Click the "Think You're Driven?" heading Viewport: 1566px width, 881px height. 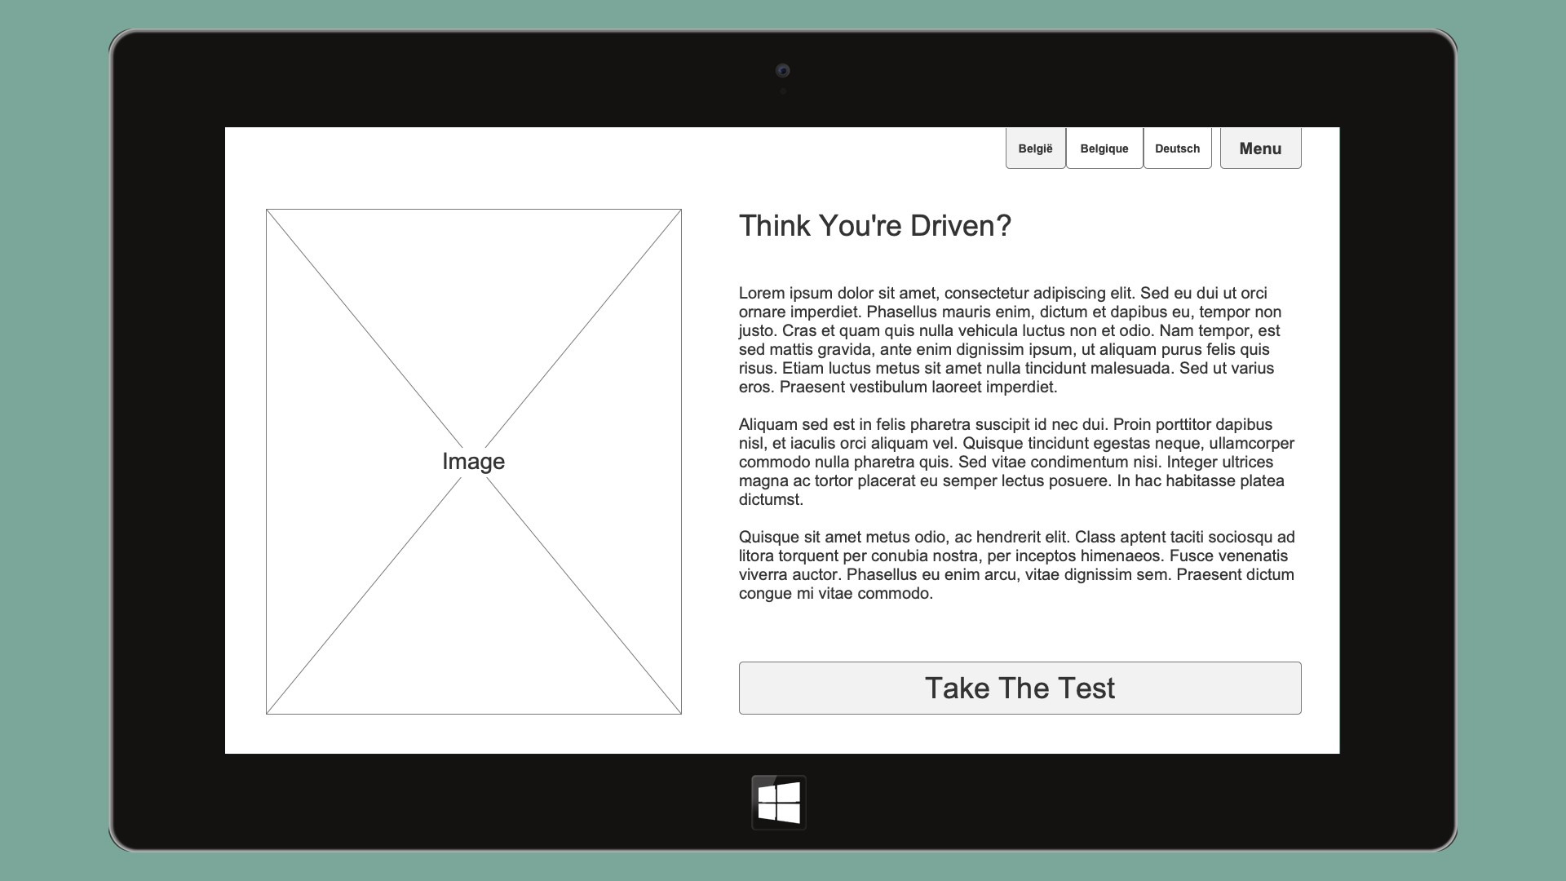click(874, 226)
